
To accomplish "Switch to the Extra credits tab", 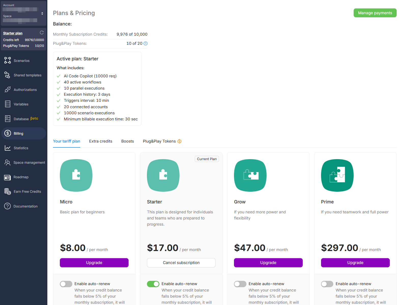I will click(101, 141).
